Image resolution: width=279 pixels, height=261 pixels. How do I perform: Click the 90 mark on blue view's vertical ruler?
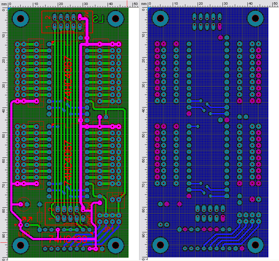143,236
